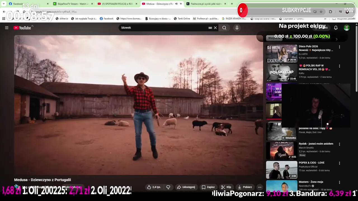Open the Disco Polo 2026 thumbnail
The width and height of the screenshot is (358, 201).
(x=282, y=54)
